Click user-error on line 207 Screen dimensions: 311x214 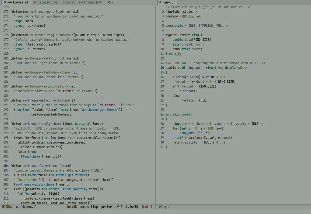(x=28, y=180)
